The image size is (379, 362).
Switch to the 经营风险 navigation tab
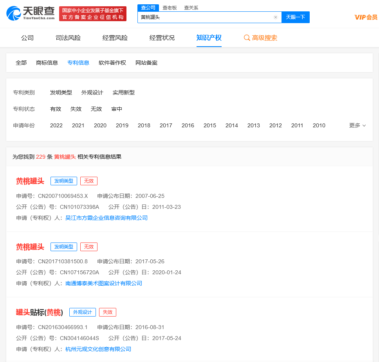[115, 38]
